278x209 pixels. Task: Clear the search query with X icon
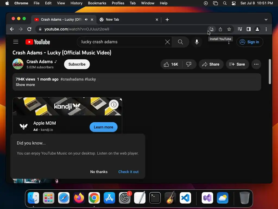point(167,42)
